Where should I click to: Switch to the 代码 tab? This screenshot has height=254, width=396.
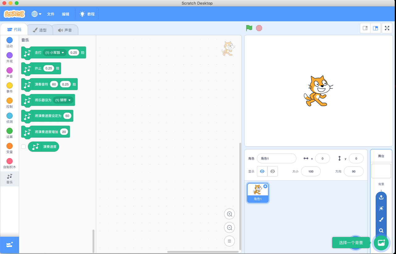[14, 30]
